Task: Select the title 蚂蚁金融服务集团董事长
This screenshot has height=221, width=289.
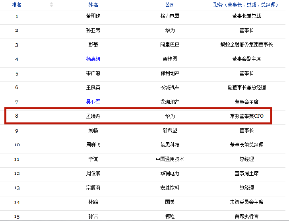Action: (x=246, y=45)
